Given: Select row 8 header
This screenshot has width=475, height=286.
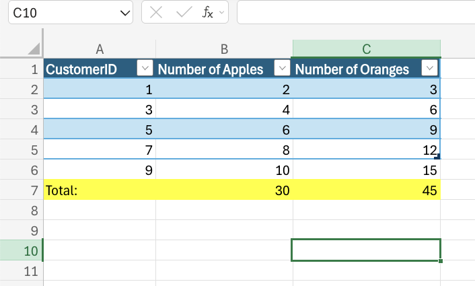Looking at the screenshot, I should [22, 210].
